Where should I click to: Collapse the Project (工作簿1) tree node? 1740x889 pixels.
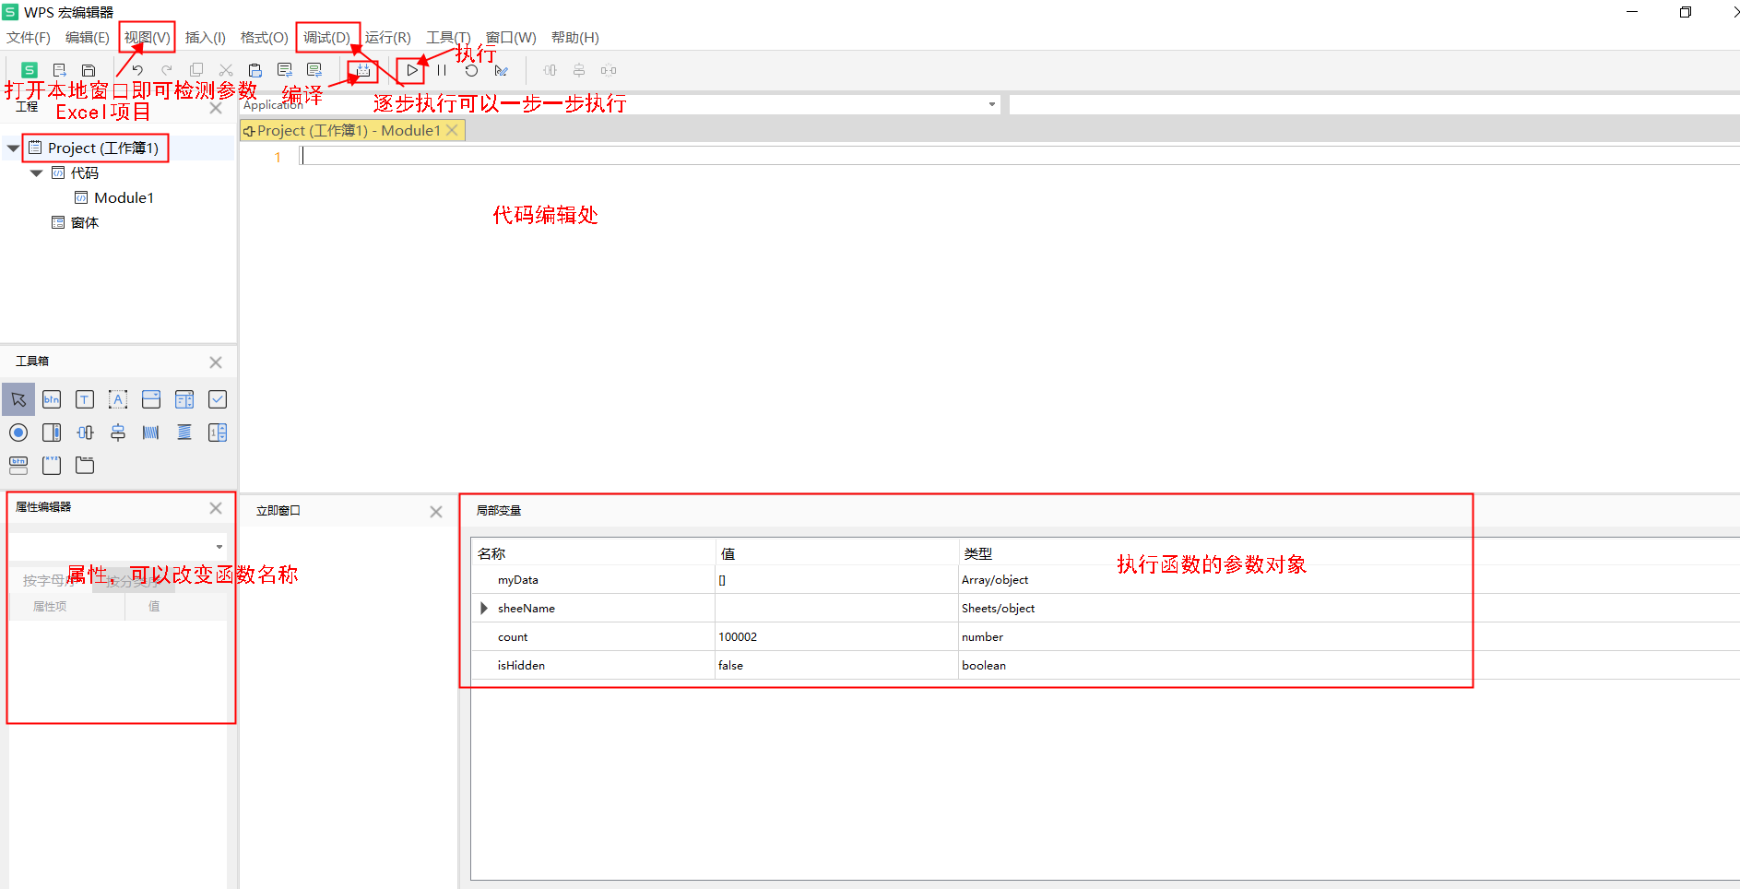pyautogui.click(x=13, y=148)
